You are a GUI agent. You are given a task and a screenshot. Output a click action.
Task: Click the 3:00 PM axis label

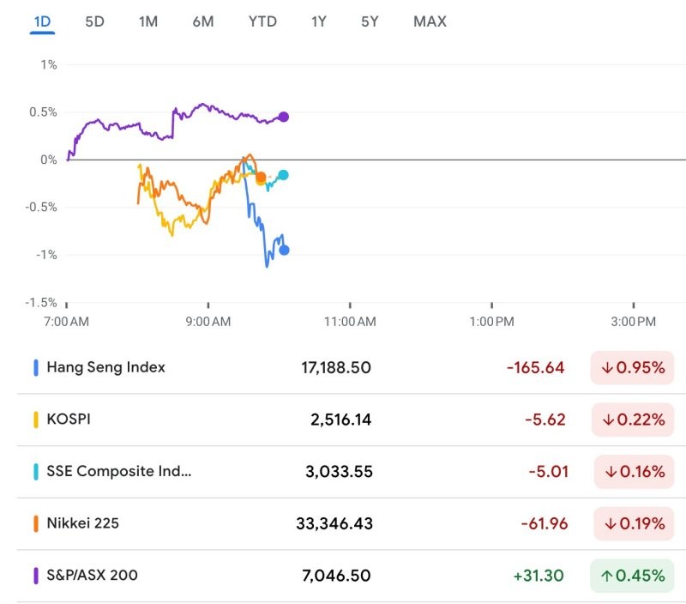click(x=634, y=322)
